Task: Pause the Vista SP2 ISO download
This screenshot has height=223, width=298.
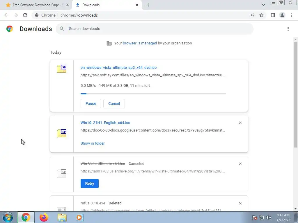Action: tap(91, 104)
